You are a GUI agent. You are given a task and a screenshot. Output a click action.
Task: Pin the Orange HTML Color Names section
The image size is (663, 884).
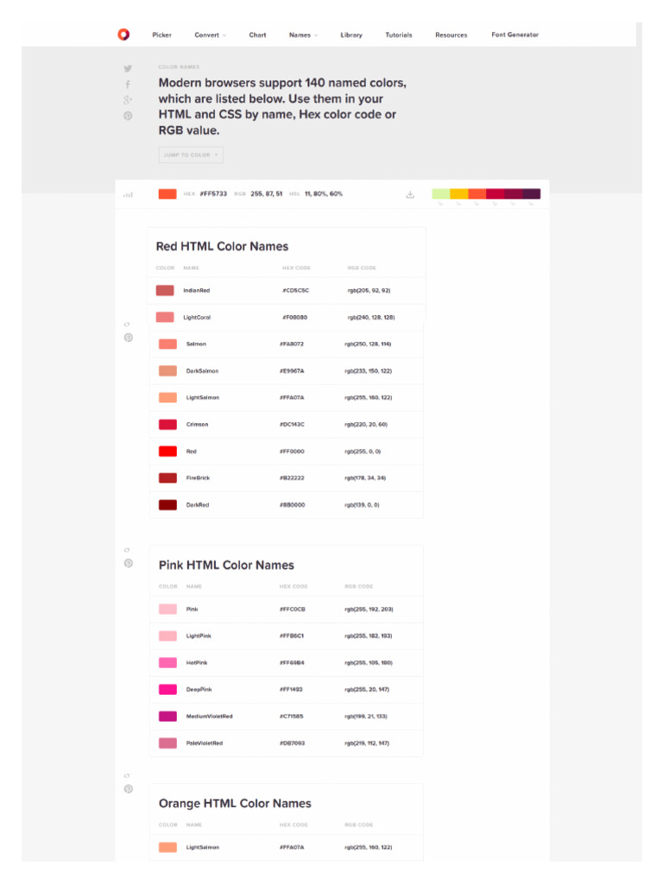tap(128, 788)
